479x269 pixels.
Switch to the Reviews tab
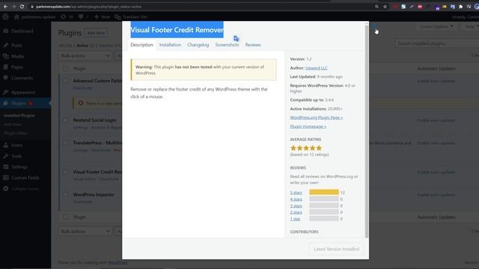[x=253, y=45]
